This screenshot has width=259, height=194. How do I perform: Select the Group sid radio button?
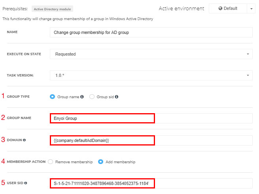[92, 97]
